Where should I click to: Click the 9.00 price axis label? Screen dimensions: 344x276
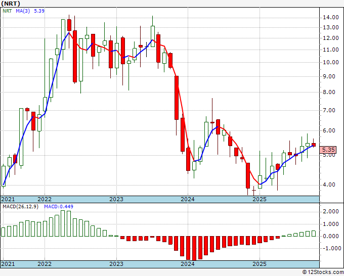tap(329, 76)
